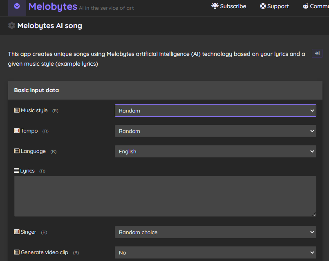
Task: Toggle the (R) marker next to Tempo
Action: pyautogui.click(x=45, y=131)
